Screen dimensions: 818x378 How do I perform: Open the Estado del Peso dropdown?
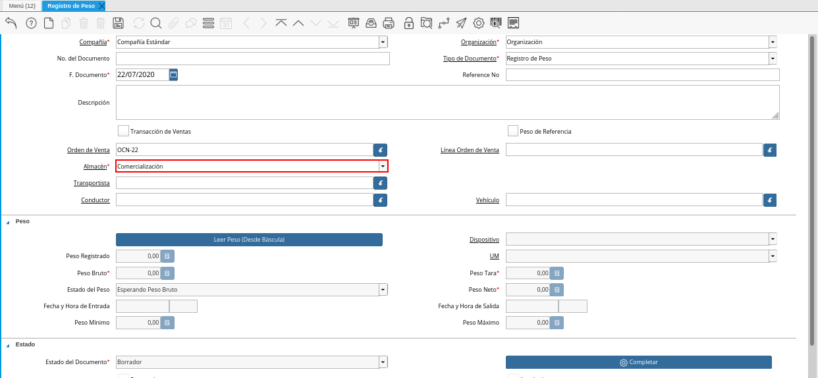tap(383, 290)
